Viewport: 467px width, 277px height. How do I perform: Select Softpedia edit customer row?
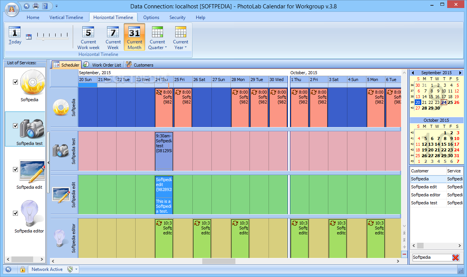coord(437,187)
